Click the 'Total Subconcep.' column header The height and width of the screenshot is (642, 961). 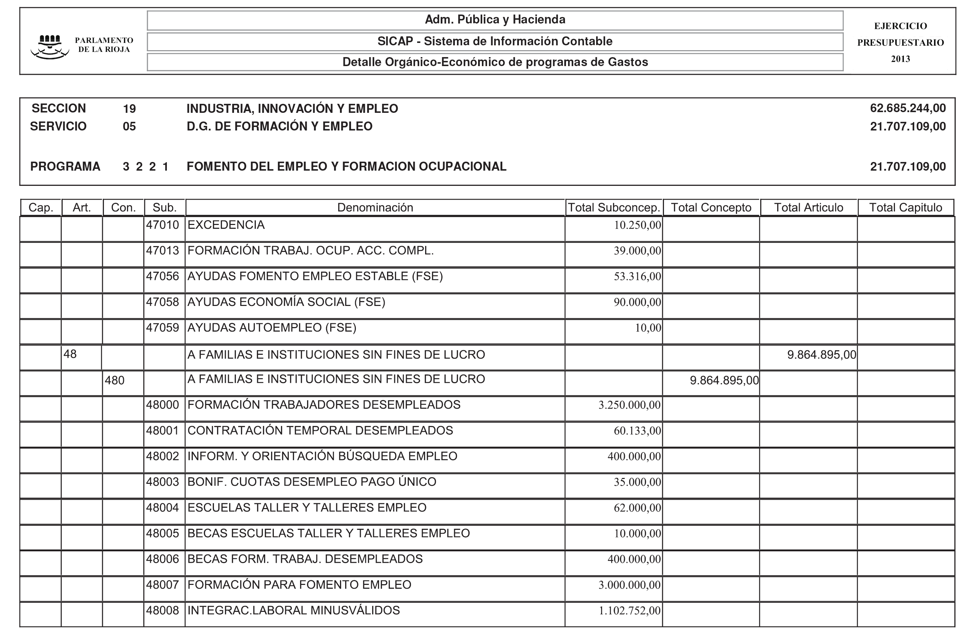coord(614,208)
